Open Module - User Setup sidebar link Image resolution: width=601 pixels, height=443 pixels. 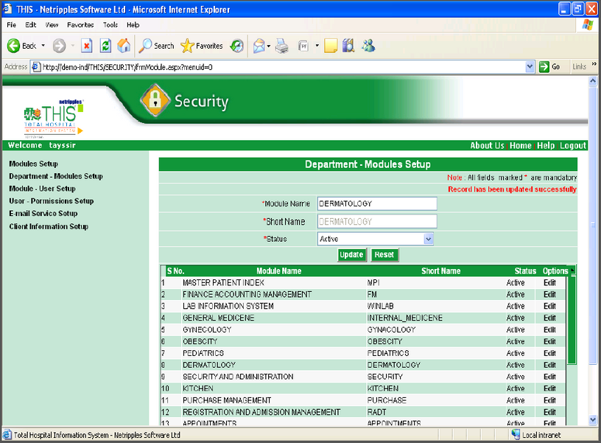42,189
